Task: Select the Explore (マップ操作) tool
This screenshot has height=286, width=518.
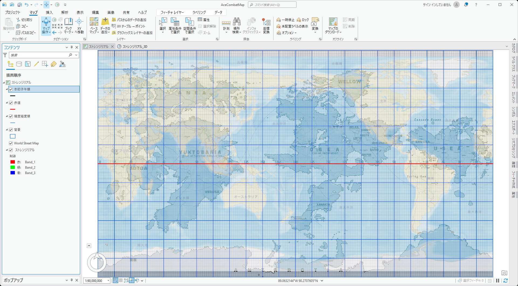Action: (x=46, y=26)
